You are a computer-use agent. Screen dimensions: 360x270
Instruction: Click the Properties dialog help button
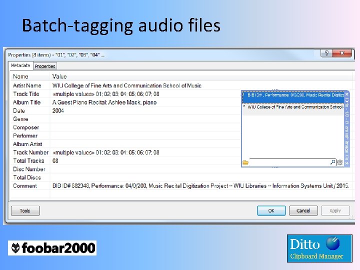coord(326,53)
